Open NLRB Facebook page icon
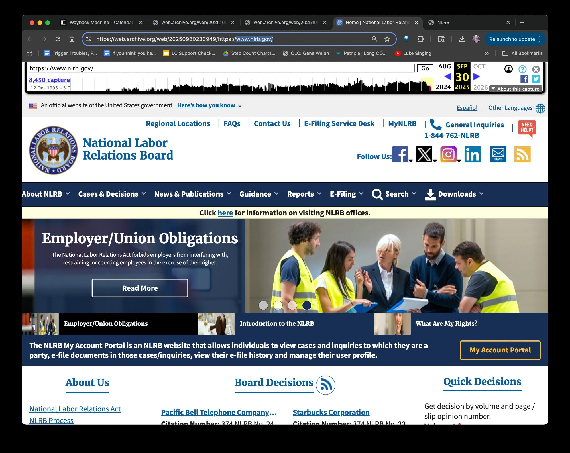570x453 pixels. 400,154
